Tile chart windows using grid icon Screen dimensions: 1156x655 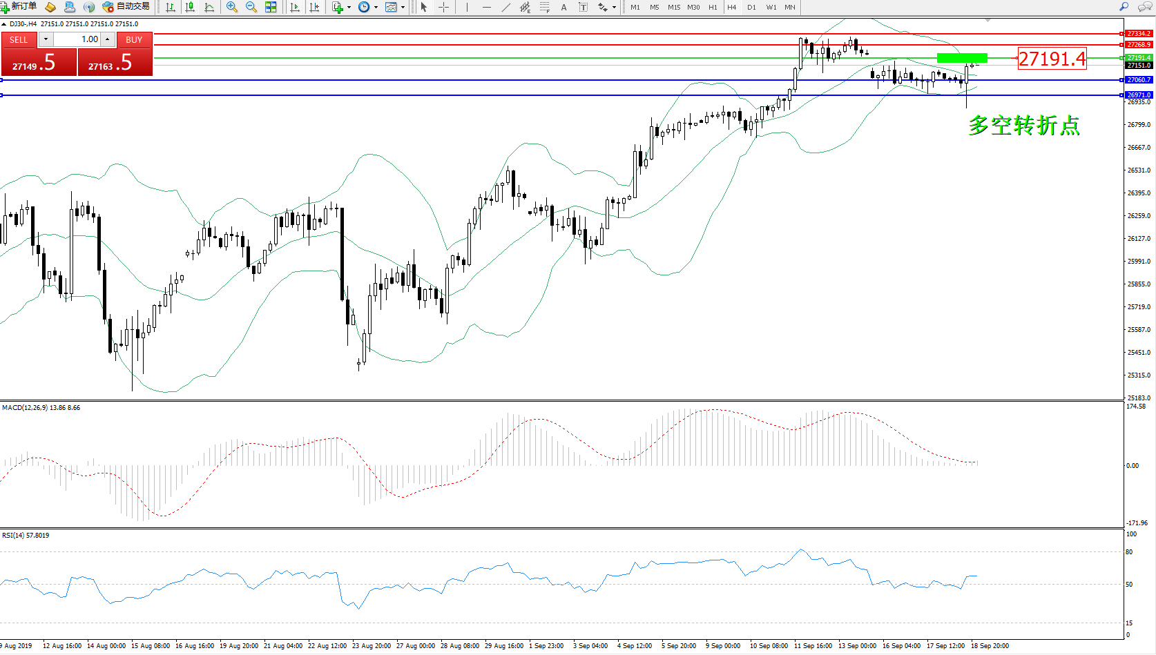(x=271, y=7)
